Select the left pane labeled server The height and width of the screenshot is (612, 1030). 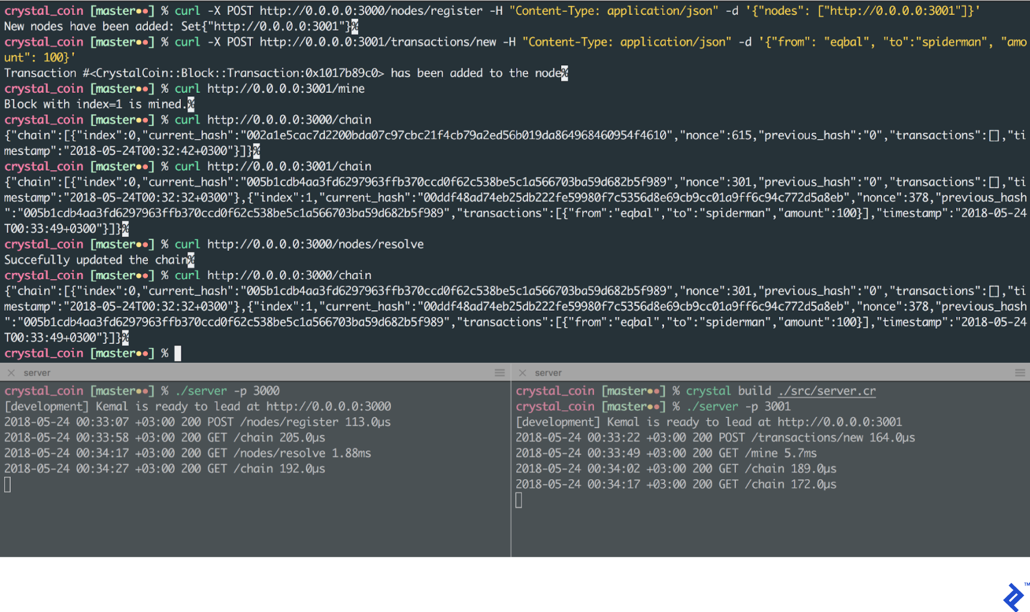(x=37, y=372)
